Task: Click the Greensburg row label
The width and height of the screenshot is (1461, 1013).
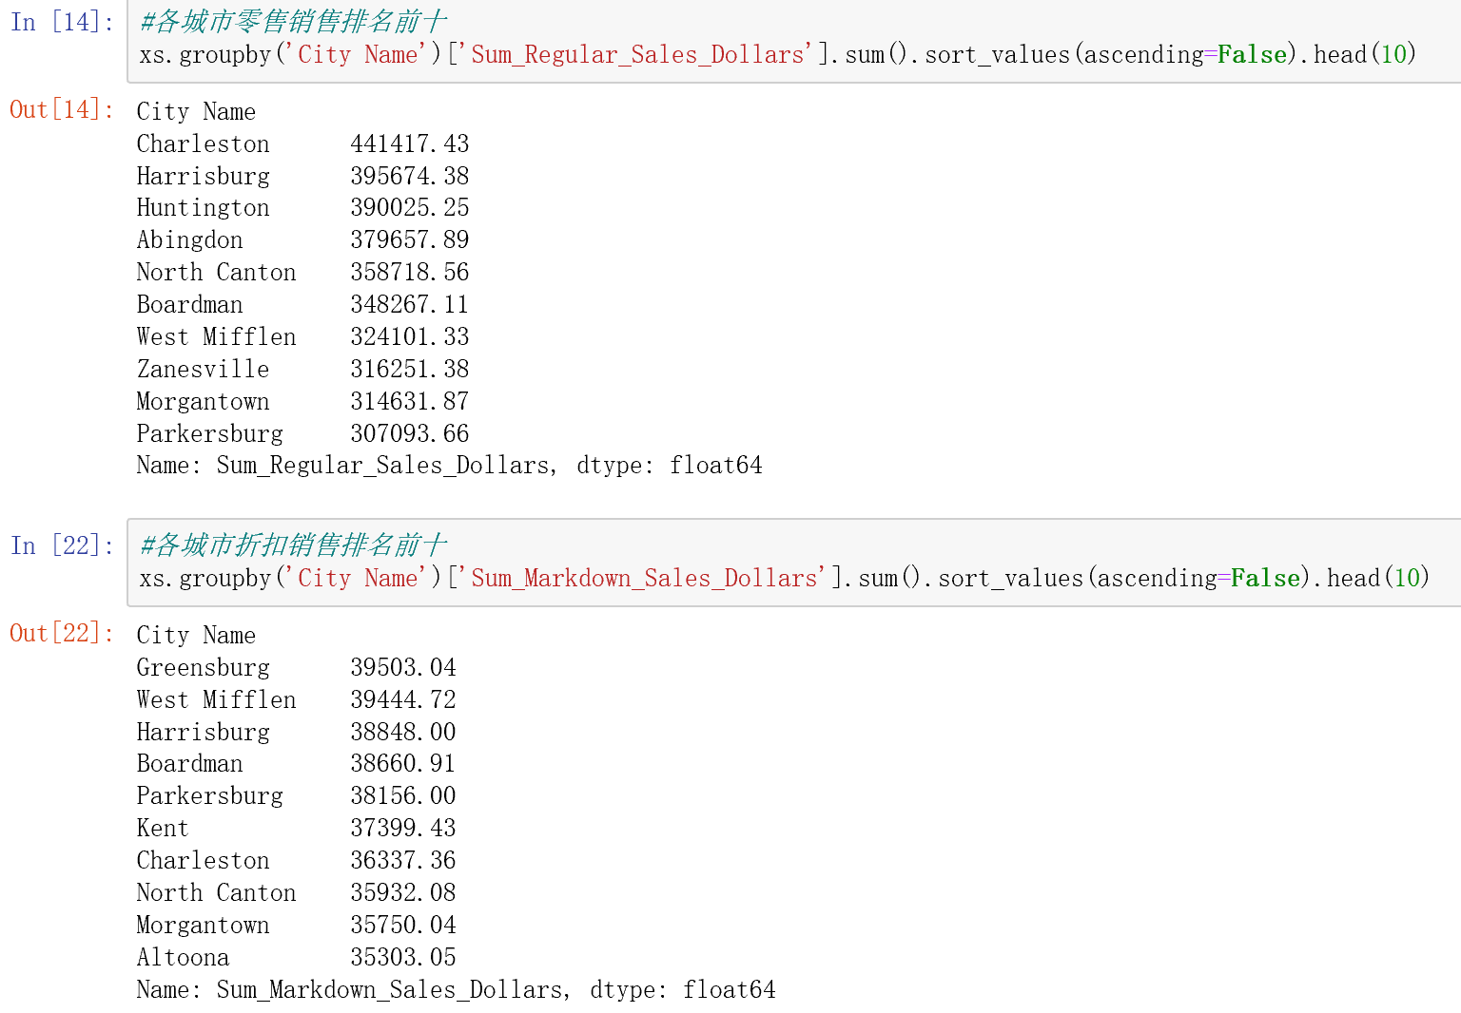Action: coord(204,667)
